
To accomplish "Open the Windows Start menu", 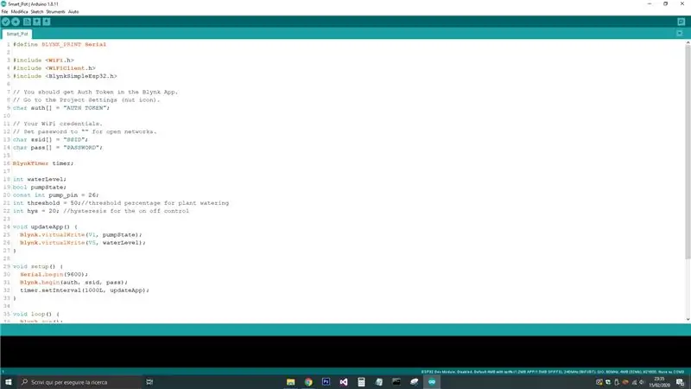I will click(x=9, y=382).
